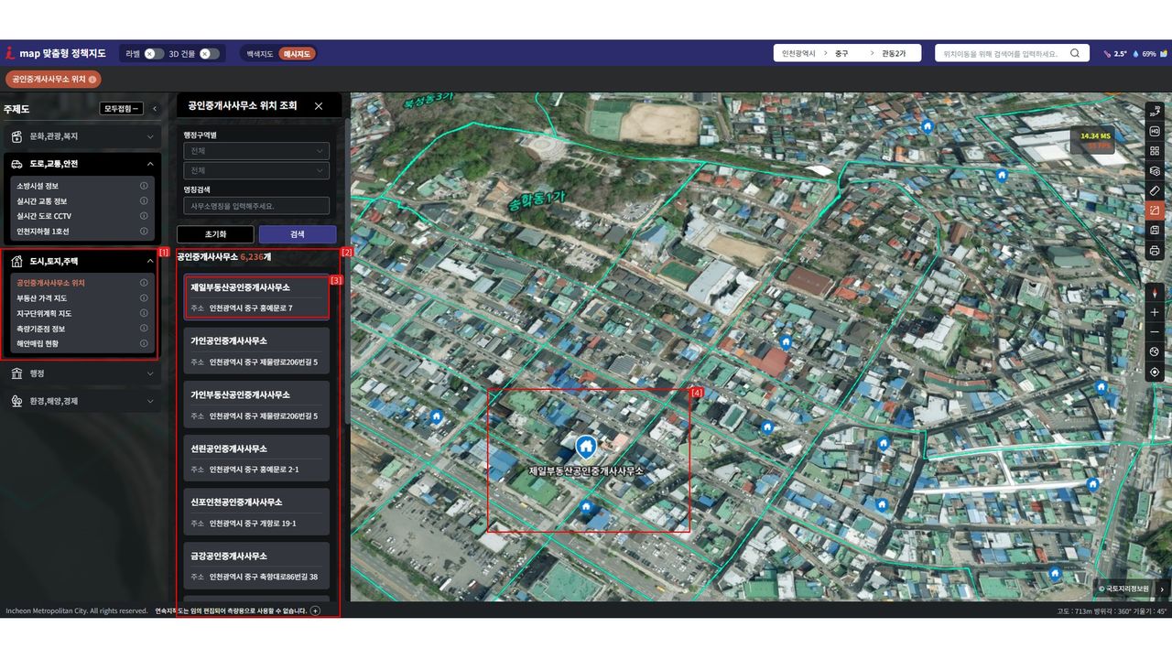
Task: Toggle the 3D 건물 switch
Action: tap(210, 54)
